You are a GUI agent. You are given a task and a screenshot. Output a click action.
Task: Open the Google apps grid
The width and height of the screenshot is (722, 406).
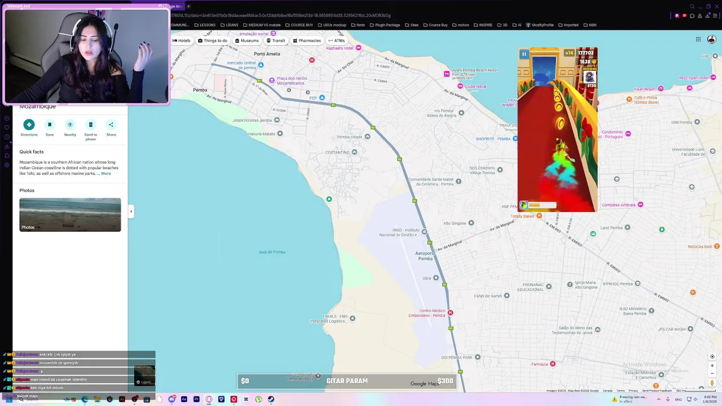698,39
